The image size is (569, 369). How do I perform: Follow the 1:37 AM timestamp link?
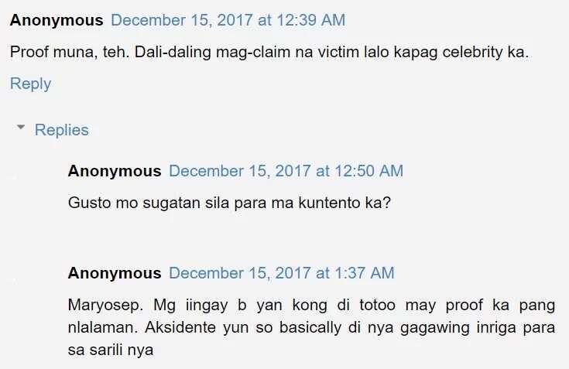tap(282, 273)
